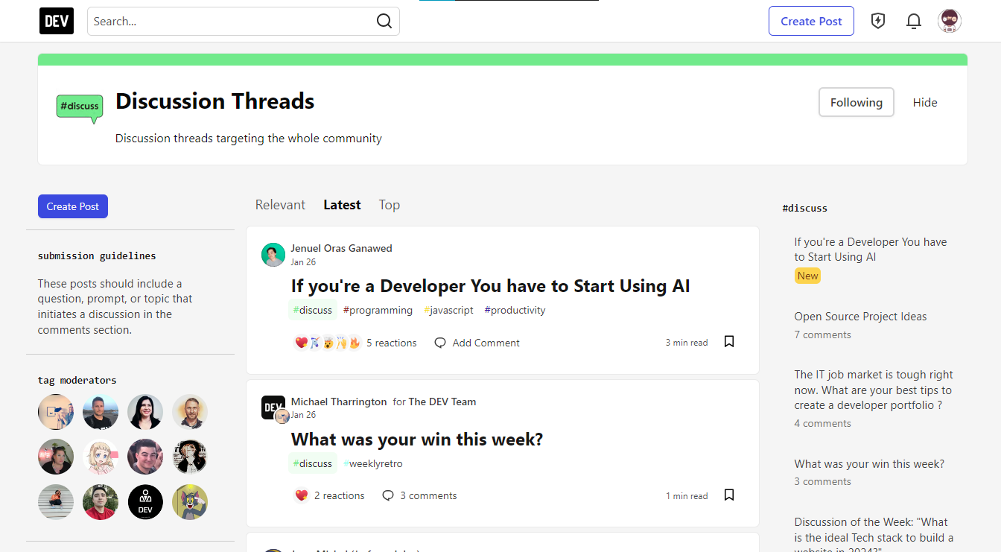The image size is (1001, 552).
Task: Open 'If you're a Developer' post title
Action: coord(491,286)
